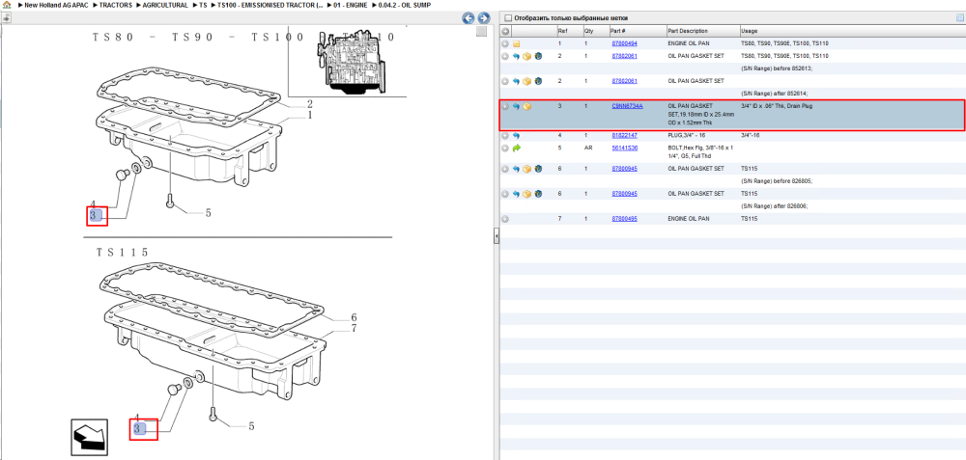Open TS100 - EMISSIONISED TRACTOR breadcrumb

tap(270, 5)
